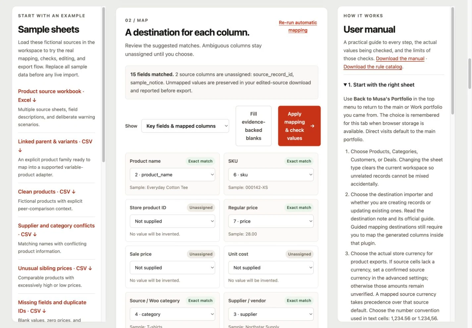472x328 pixels.
Task: Click the "15 fields matched." notice text
Action: [x=152, y=74]
